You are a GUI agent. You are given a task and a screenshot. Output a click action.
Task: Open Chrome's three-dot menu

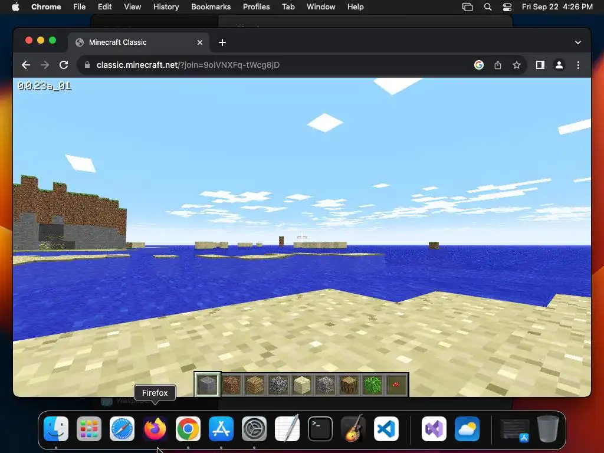pos(578,65)
